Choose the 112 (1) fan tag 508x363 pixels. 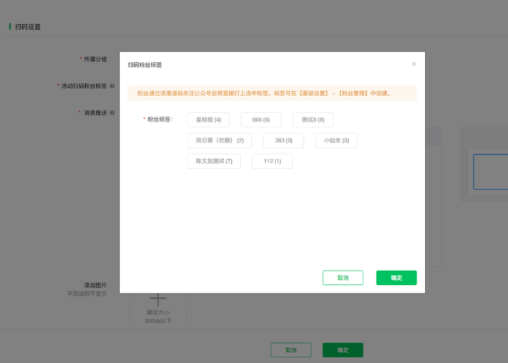tap(272, 161)
